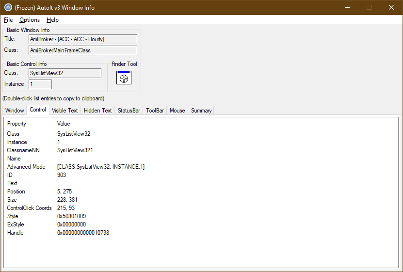403x272 pixels.
Task: Click the Finder Tool crosshair icon
Action: pos(124,78)
